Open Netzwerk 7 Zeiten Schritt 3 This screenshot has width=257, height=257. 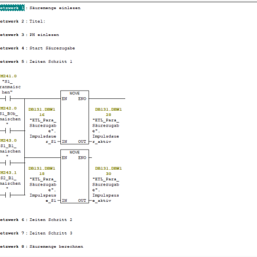pyautogui.click(x=36, y=233)
